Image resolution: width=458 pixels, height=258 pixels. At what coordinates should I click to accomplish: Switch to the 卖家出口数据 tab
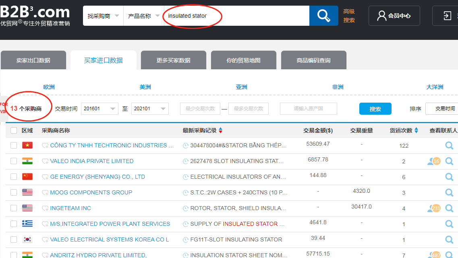pyautogui.click(x=33, y=60)
